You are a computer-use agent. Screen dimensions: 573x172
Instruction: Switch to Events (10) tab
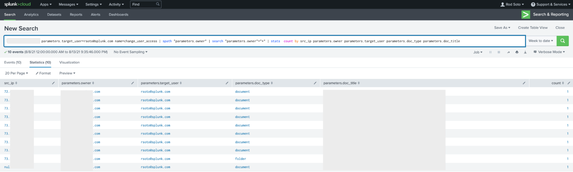point(13,62)
